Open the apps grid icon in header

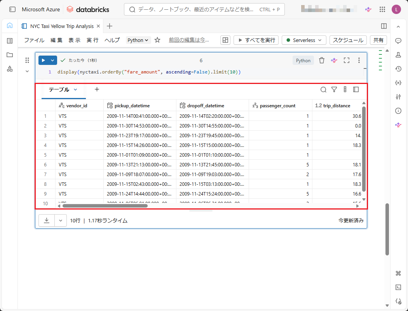tap(382, 9)
